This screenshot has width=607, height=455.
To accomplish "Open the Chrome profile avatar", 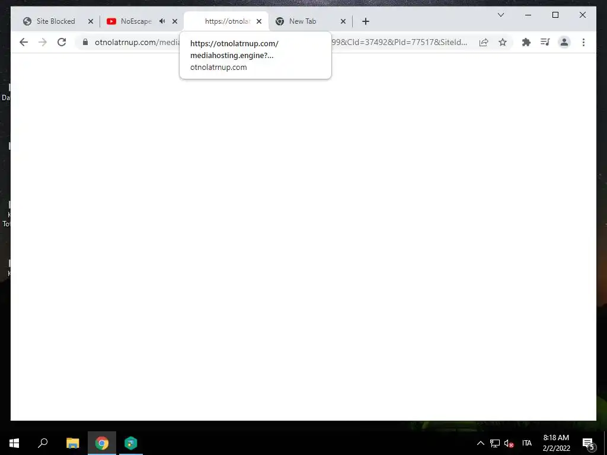I will (564, 42).
